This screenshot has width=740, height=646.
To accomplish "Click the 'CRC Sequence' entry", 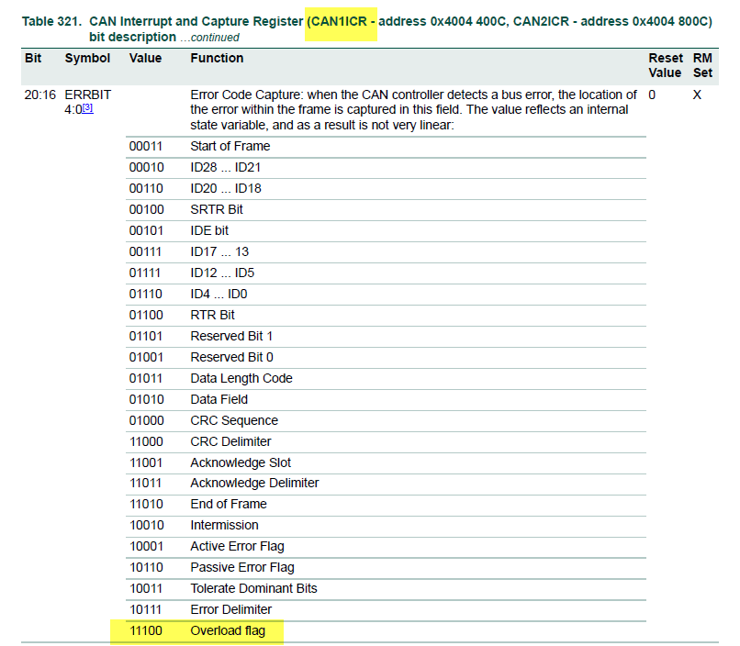I will pos(234,420).
